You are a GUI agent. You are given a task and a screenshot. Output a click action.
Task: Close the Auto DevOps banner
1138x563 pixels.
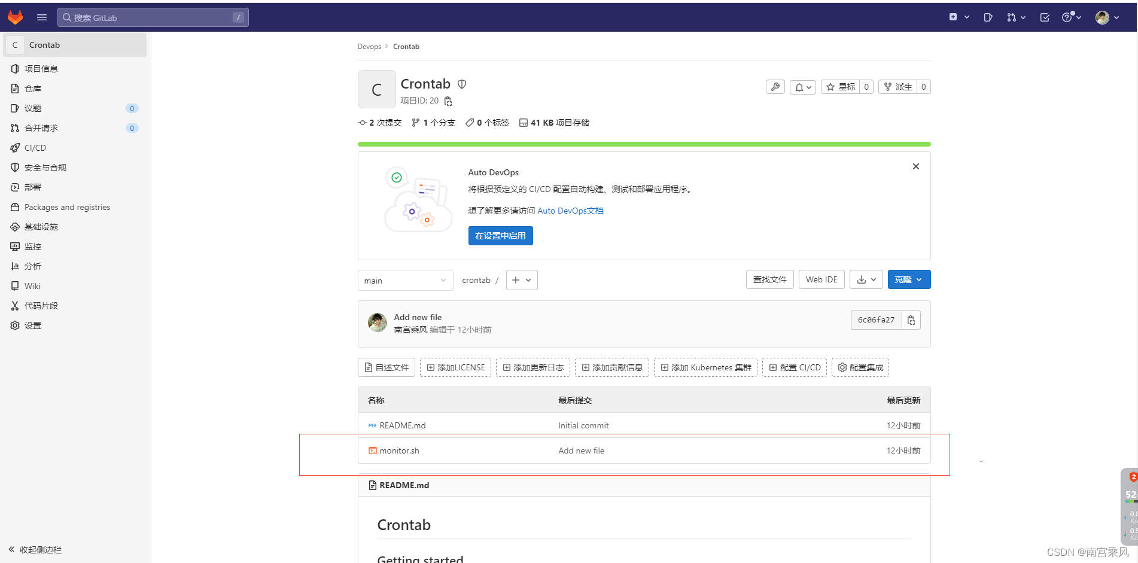pyautogui.click(x=916, y=166)
